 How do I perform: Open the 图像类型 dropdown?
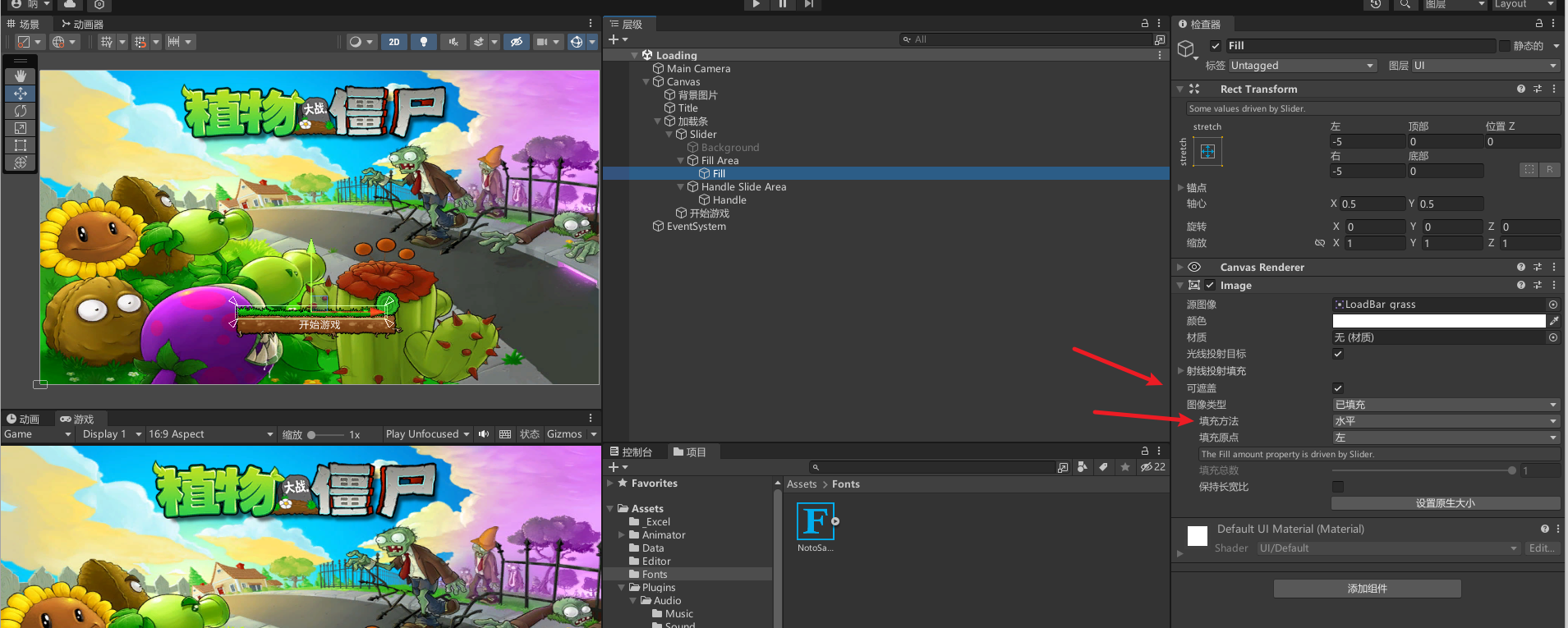pos(1446,405)
